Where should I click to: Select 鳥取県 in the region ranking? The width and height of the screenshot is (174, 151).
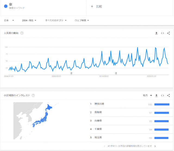[98, 112]
